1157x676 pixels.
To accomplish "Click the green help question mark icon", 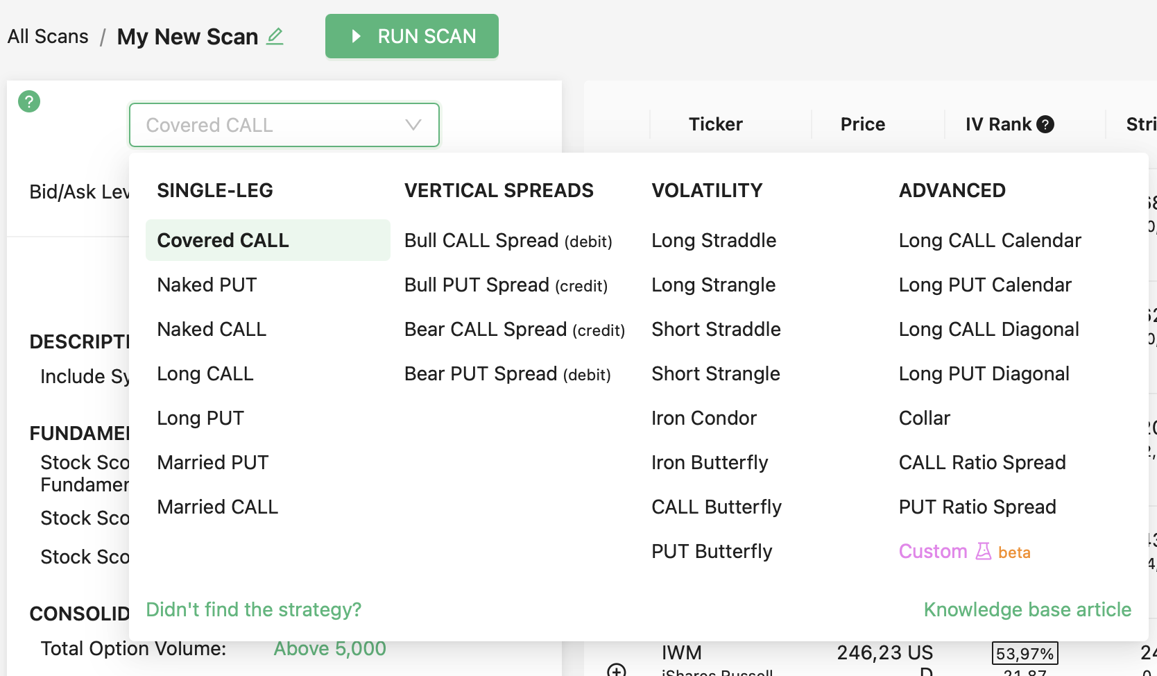I will tap(29, 101).
